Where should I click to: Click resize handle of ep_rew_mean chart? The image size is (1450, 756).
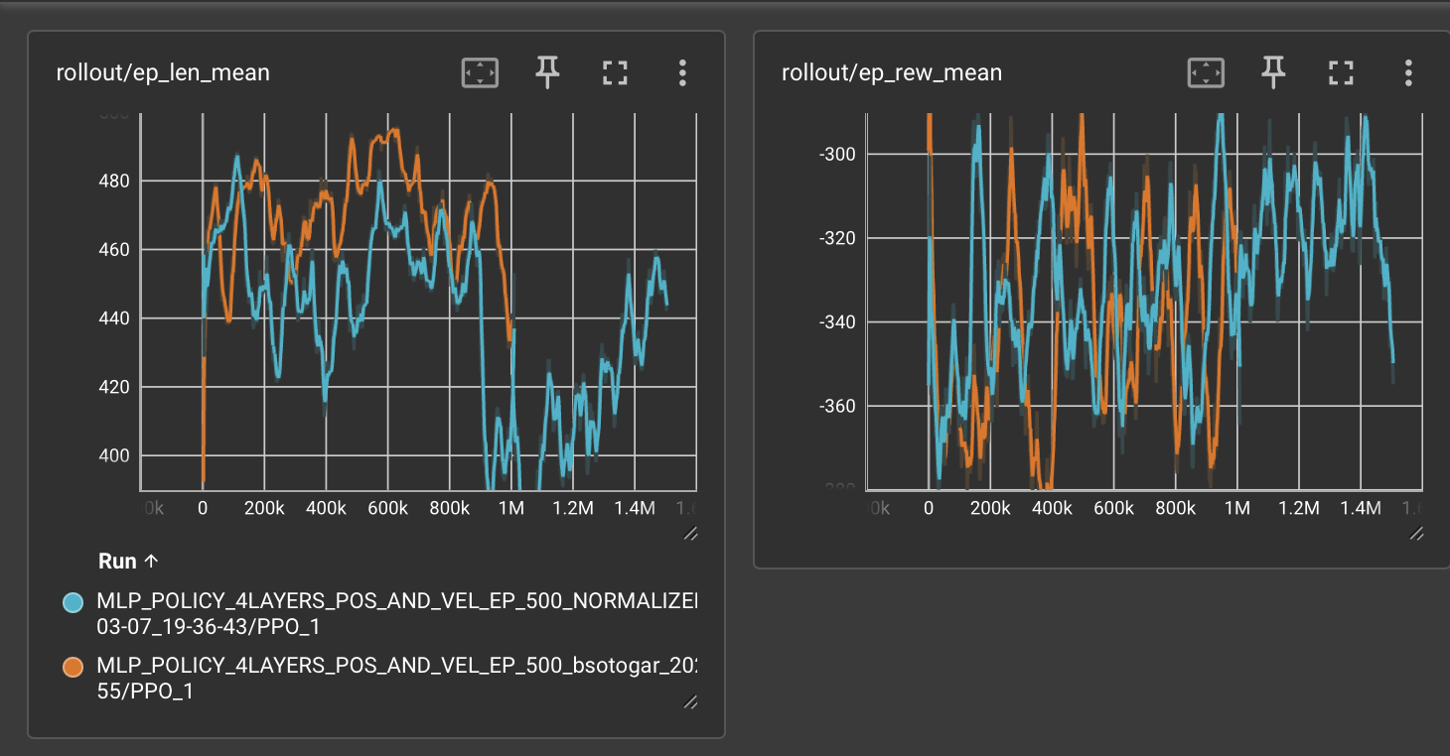[1416, 533]
